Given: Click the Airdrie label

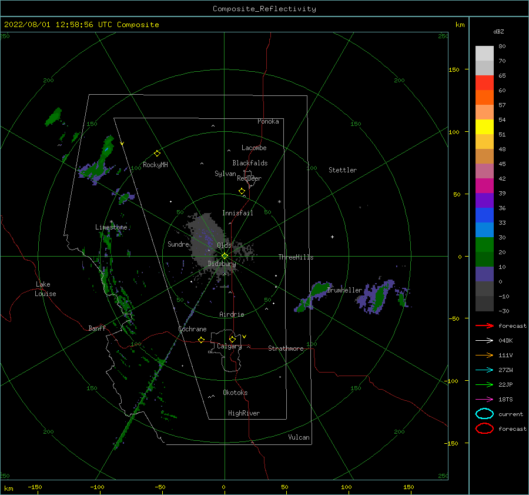Looking at the screenshot, I should [232, 314].
